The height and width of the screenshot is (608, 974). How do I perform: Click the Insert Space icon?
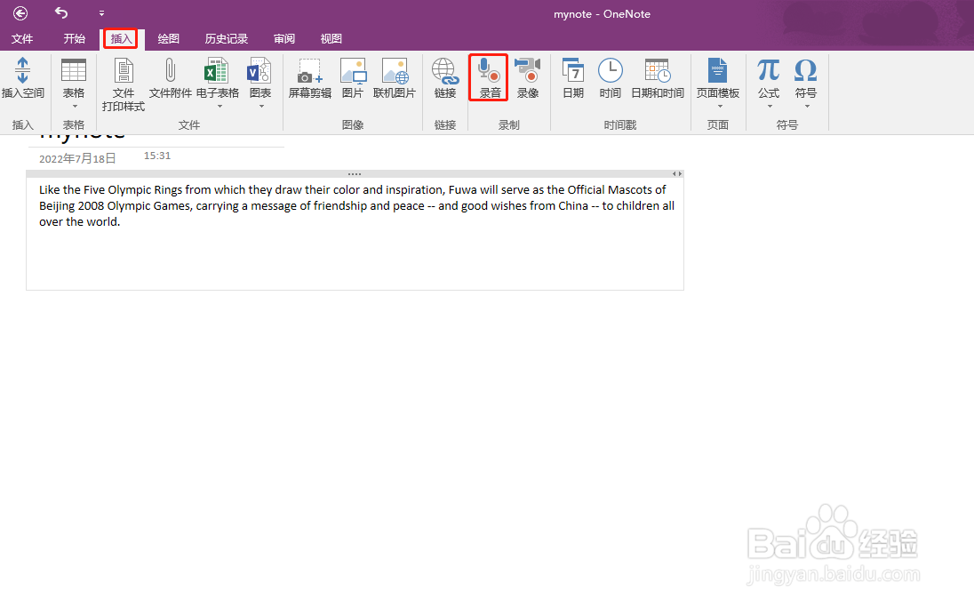coord(22,77)
